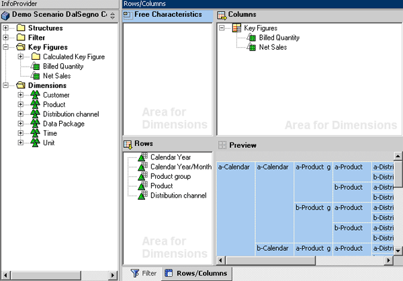Expand the Time dimension
The width and height of the screenshot is (403, 281).
[21, 133]
